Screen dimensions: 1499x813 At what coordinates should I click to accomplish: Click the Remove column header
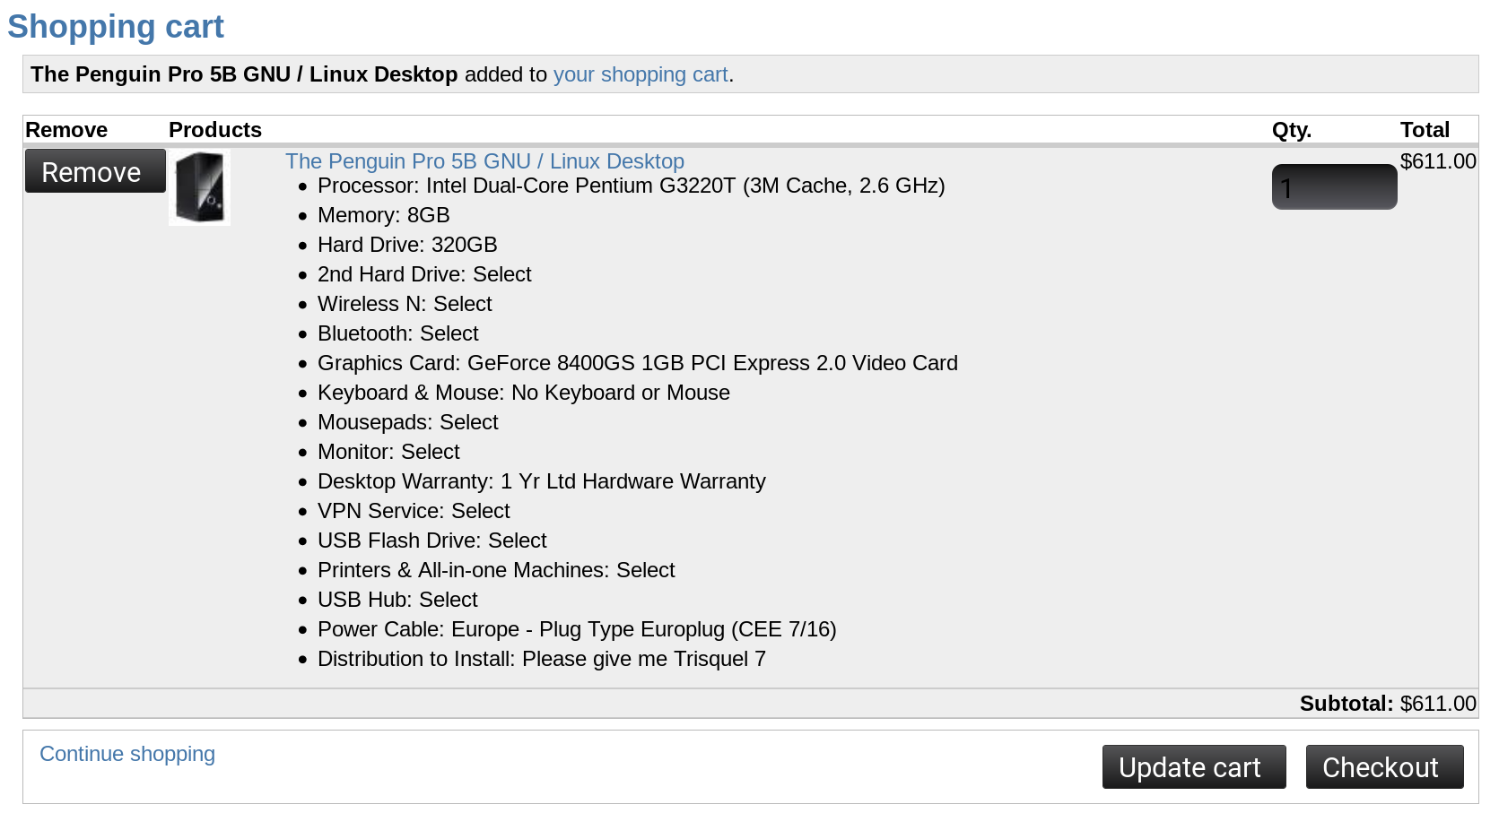(x=66, y=130)
